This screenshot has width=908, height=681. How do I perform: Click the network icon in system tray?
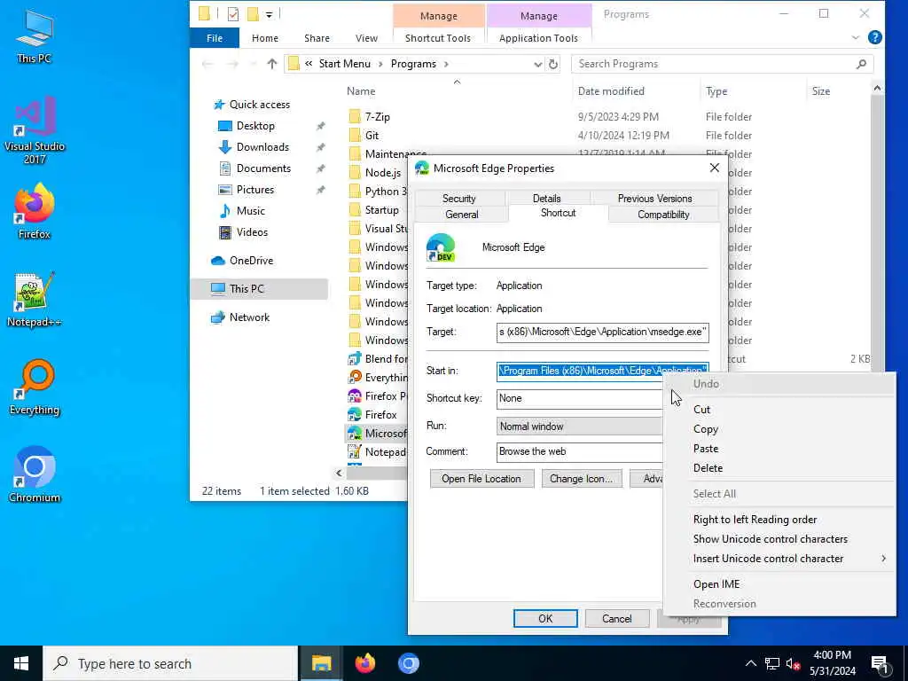(772, 663)
